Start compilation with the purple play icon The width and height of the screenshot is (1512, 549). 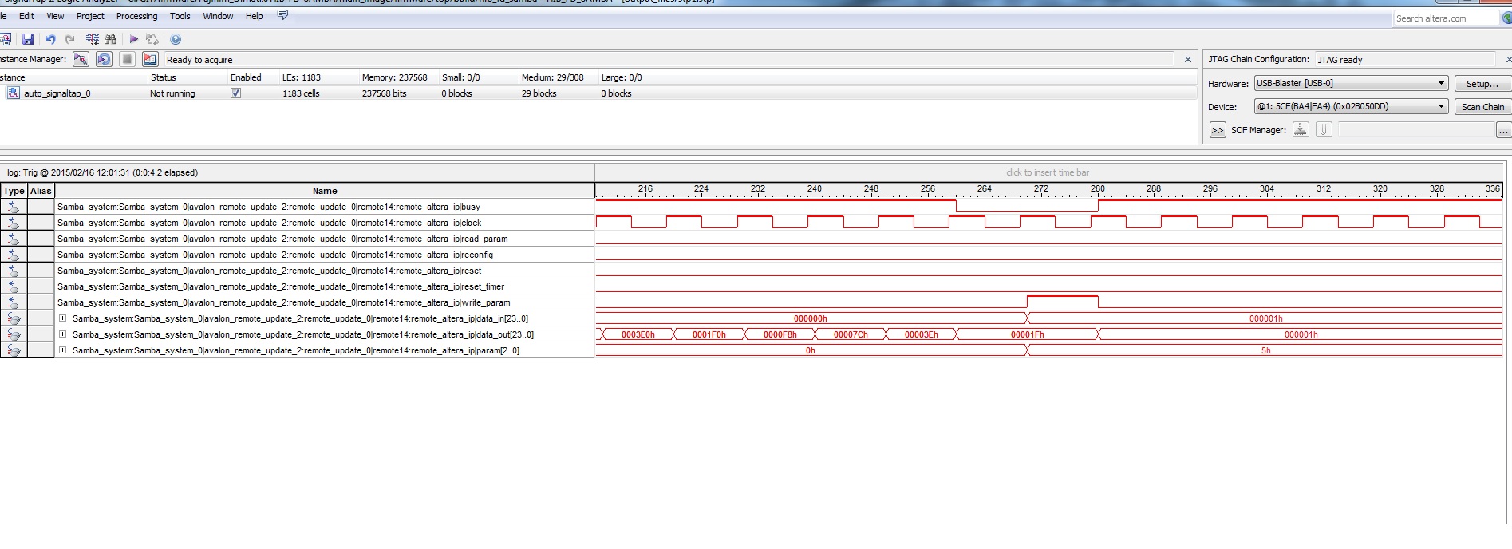[x=134, y=39]
